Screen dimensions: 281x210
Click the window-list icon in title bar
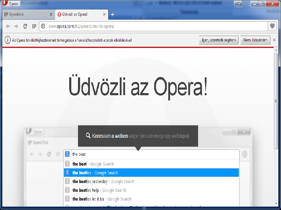(238, 3)
